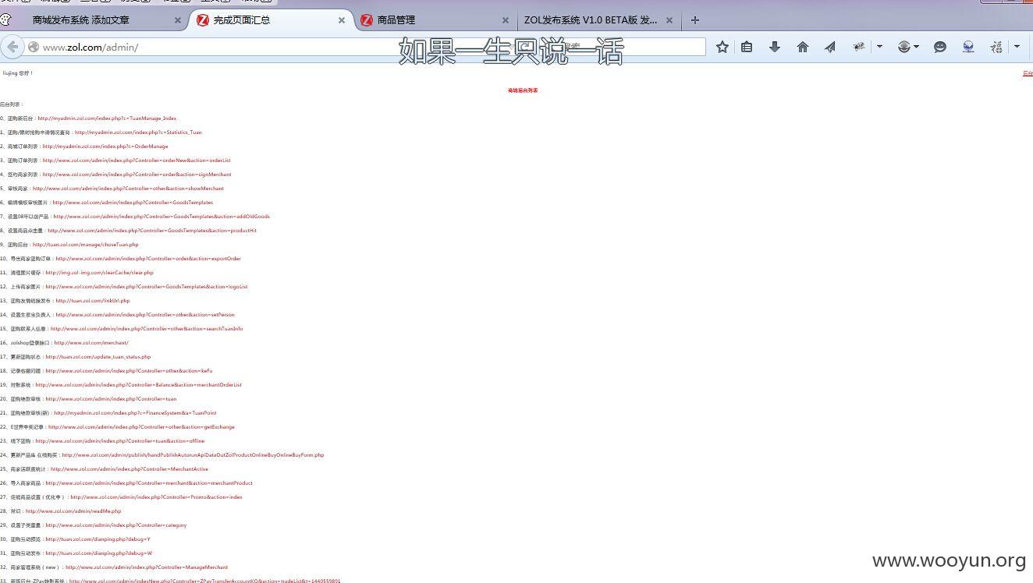
Task: Open the downloads arrow icon
Action: pyautogui.click(x=775, y=47)
